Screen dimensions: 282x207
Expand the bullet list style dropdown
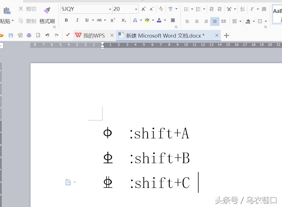tap(192, 9)
